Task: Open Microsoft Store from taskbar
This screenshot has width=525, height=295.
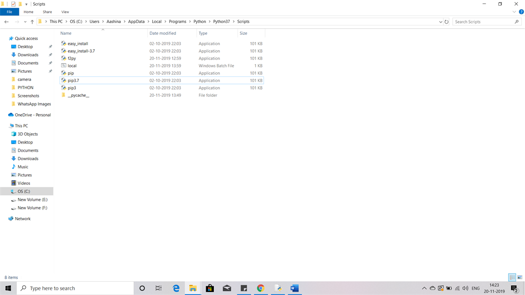Action: point(210,288)
